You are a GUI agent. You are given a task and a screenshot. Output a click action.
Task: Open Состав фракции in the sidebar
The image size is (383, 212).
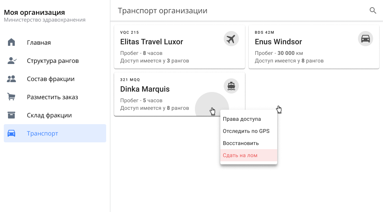[x=50, y=79]
